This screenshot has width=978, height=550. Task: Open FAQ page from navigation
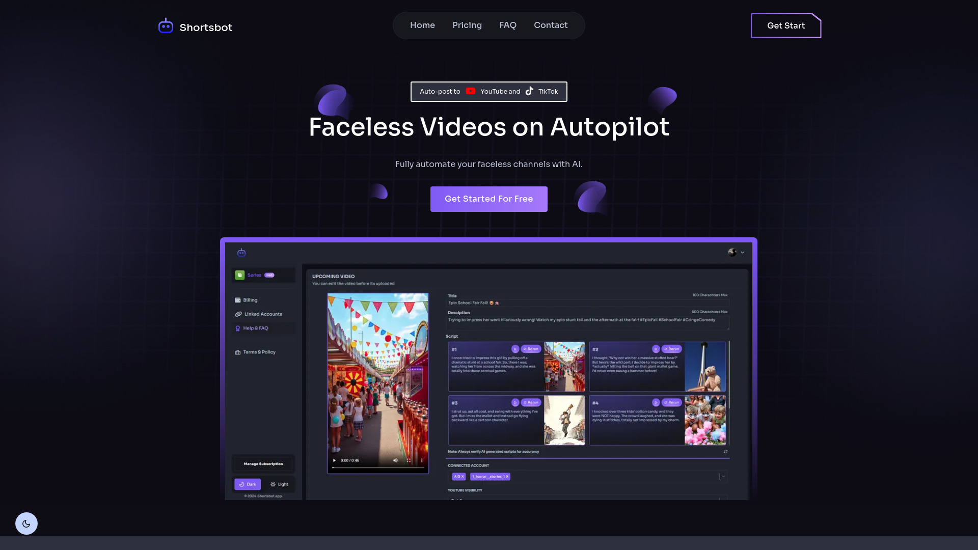(x=508, y=25)
